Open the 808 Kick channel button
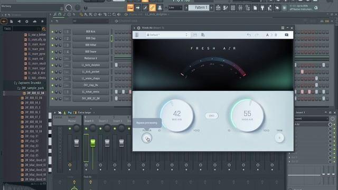This screenshot has width=338, height=190. coord(90,32)
